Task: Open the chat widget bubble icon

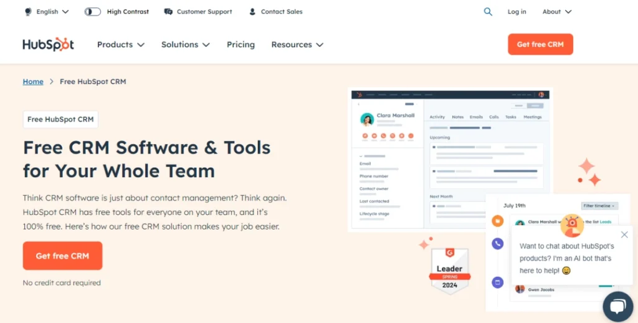Action: click(617, 307)
